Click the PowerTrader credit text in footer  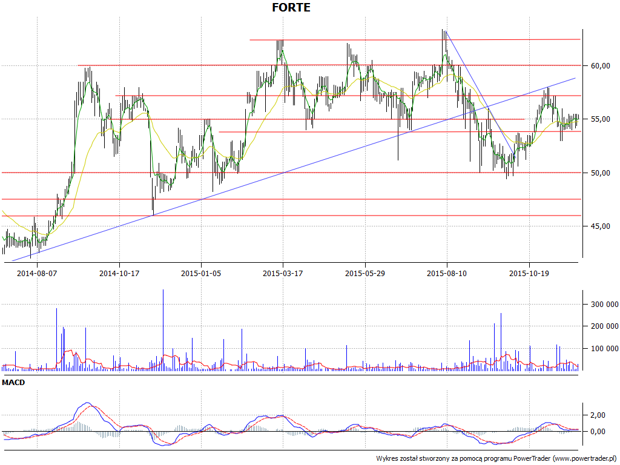click(x=496, y=459)
